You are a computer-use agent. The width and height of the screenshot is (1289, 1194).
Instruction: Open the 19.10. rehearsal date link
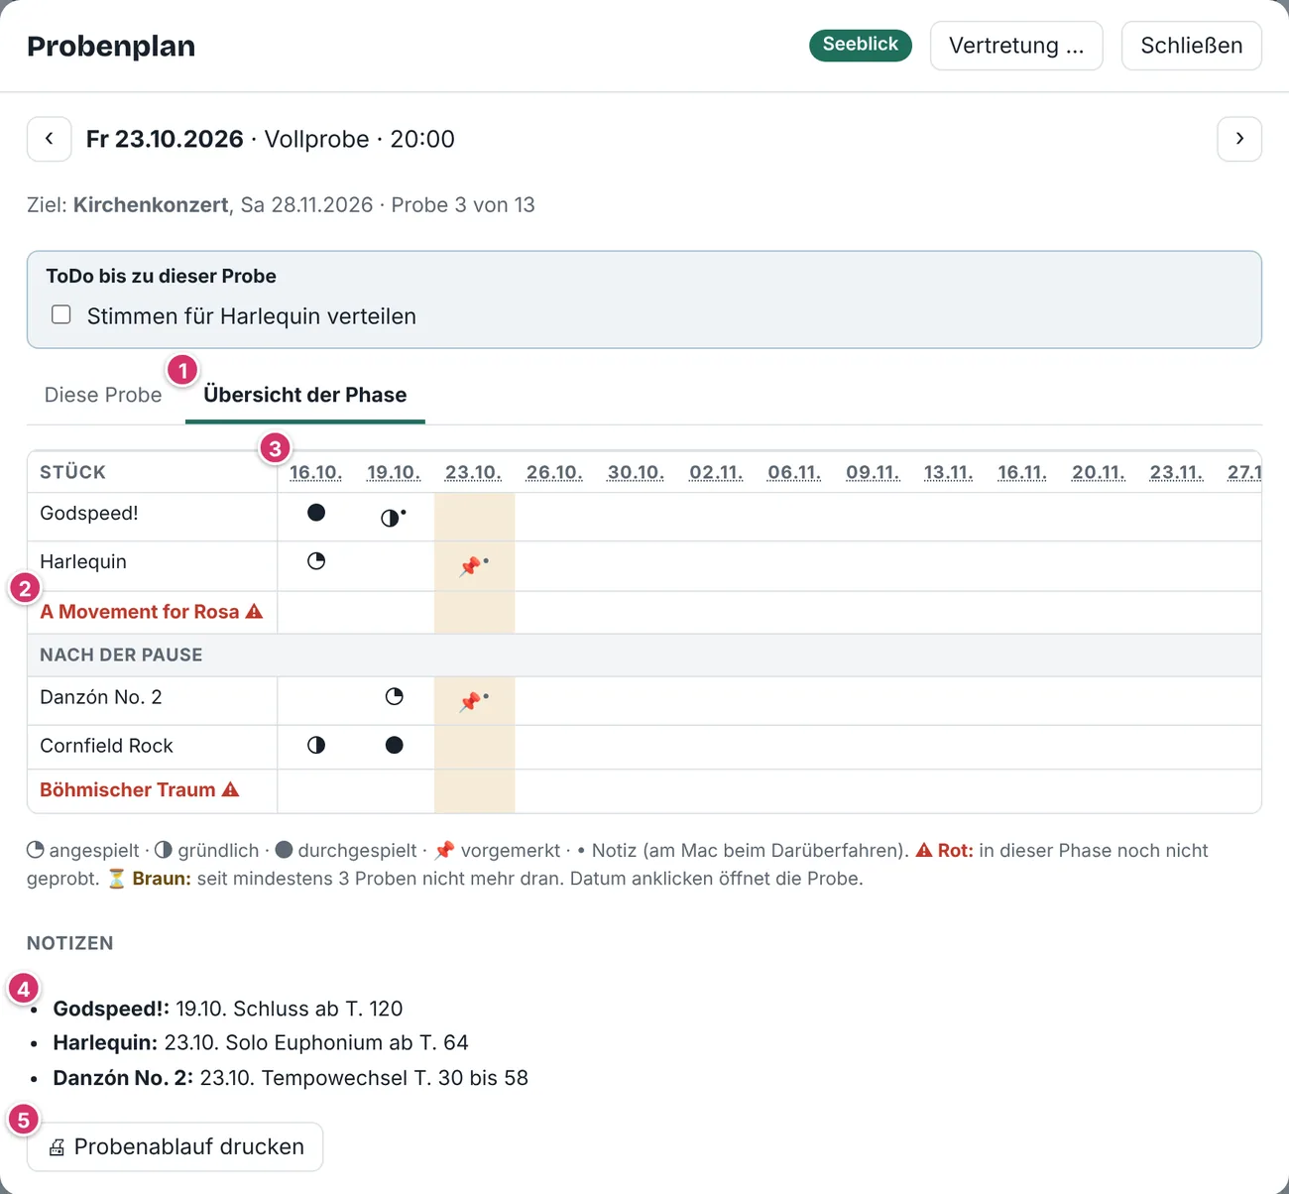(x=394, y=472)
